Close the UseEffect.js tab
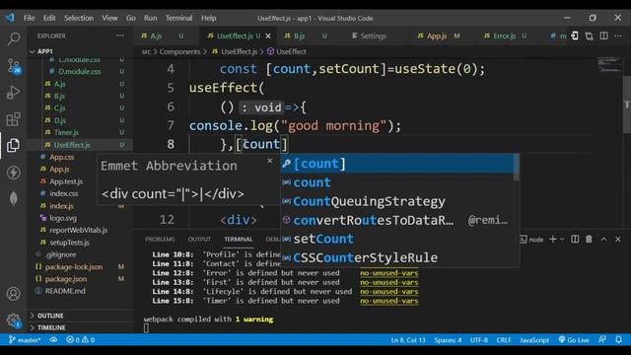Screen dimensions: 631x355 point(268,35)
